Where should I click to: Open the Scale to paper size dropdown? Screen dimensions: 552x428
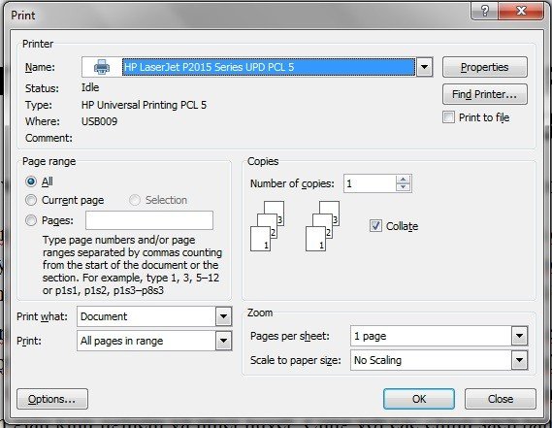click(520, 360)
